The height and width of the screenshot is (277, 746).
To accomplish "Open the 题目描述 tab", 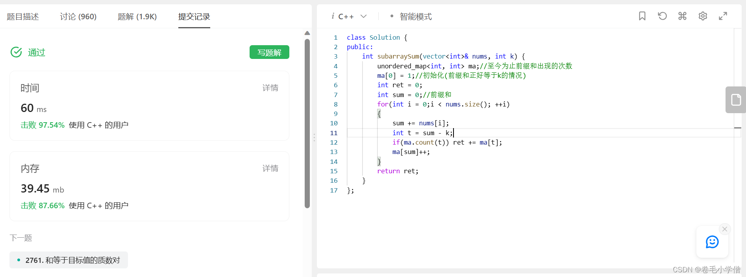I will [23, 17].
